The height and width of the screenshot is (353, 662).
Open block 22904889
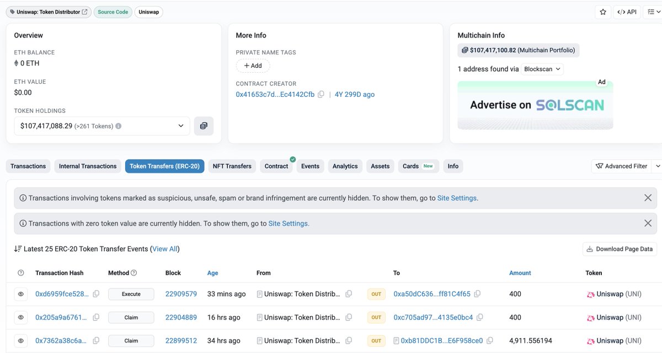coord(181,318)
